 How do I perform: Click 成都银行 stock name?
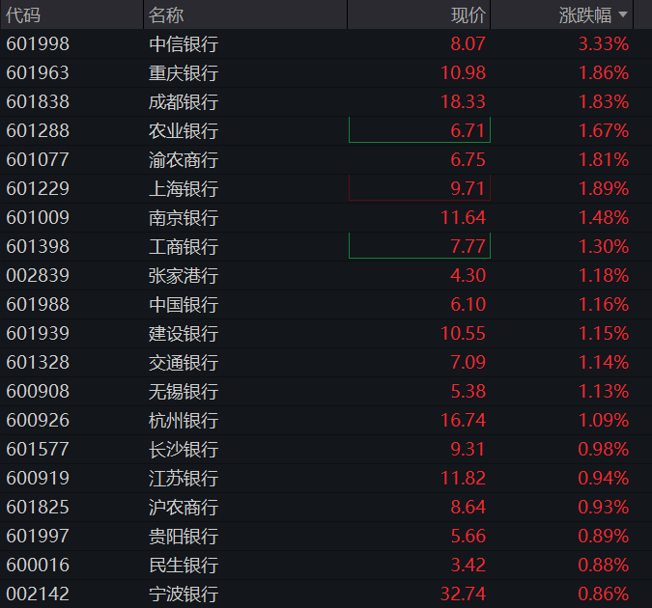[x=184, y=102]
